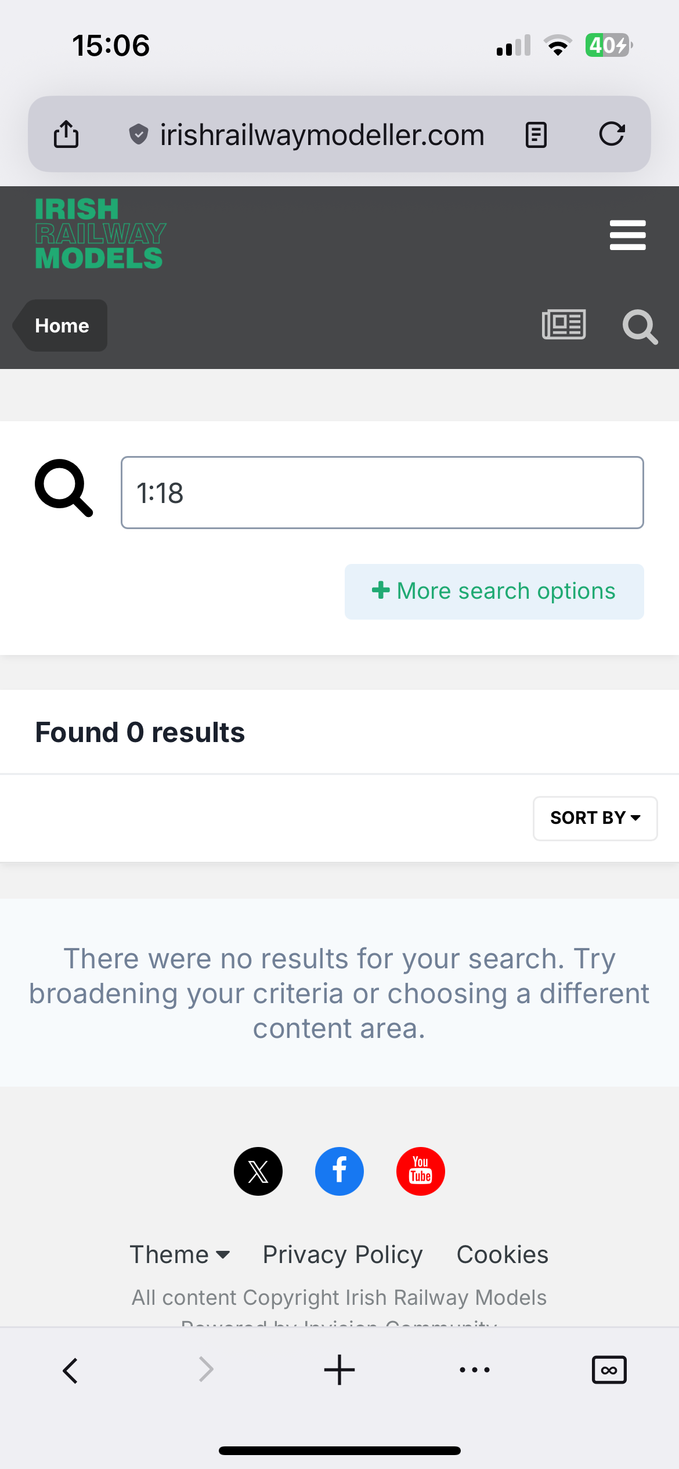Open the browser three-dots menu
Image resolution: width=679 pixels, height=1469 pixels.
pos(474,1370)
